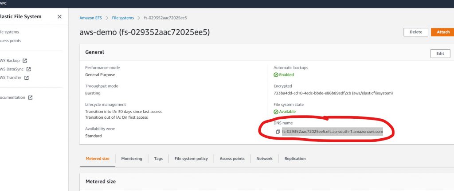The image size is (454, 191).
Task: View the Access points tab
Action: pyautogui.click(x=232, y=159)
